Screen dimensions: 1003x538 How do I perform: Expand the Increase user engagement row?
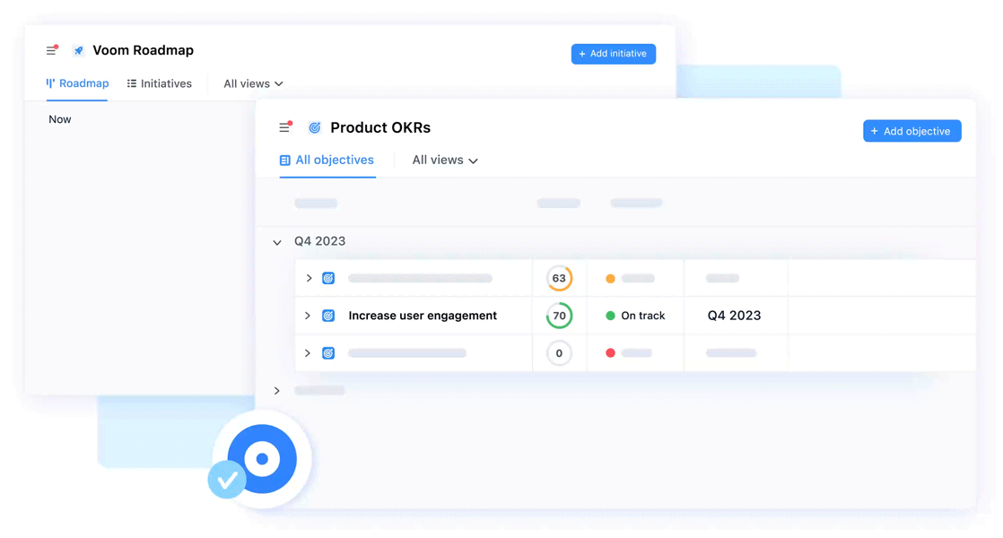[308, 316]
